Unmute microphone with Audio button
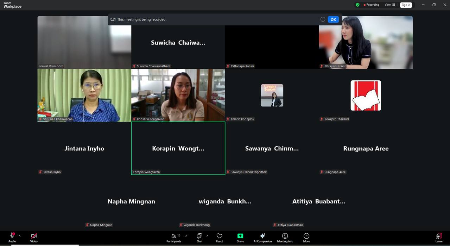The width and height of the screenshot is (450, 246). point(12,237)
